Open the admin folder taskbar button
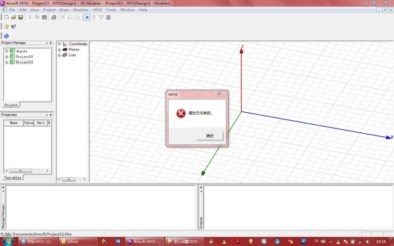 click(x=78, y=241)
